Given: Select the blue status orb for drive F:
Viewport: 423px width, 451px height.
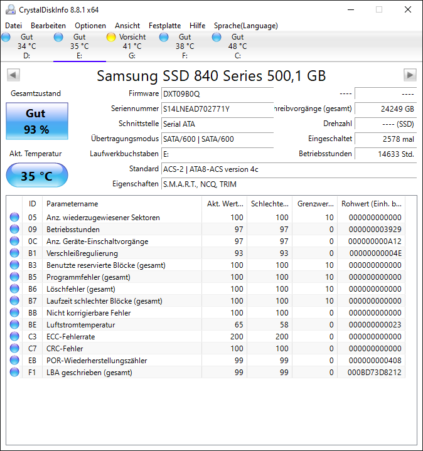Looking at the screenshot, I should pyautogui.click(x=164, y=37).
